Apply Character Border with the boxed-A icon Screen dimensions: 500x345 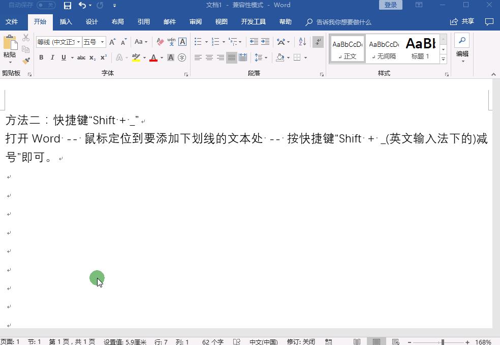click(x=181, y=42)
